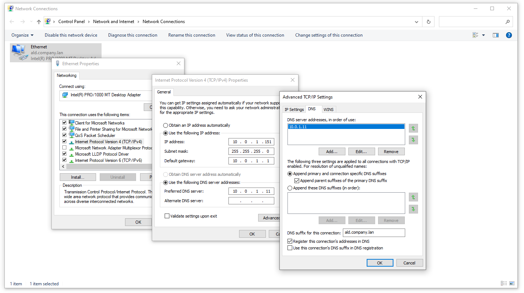Open the address bar history dropdown
The height and width of the screenshot is (293, 524).
(x=417, y=22)
